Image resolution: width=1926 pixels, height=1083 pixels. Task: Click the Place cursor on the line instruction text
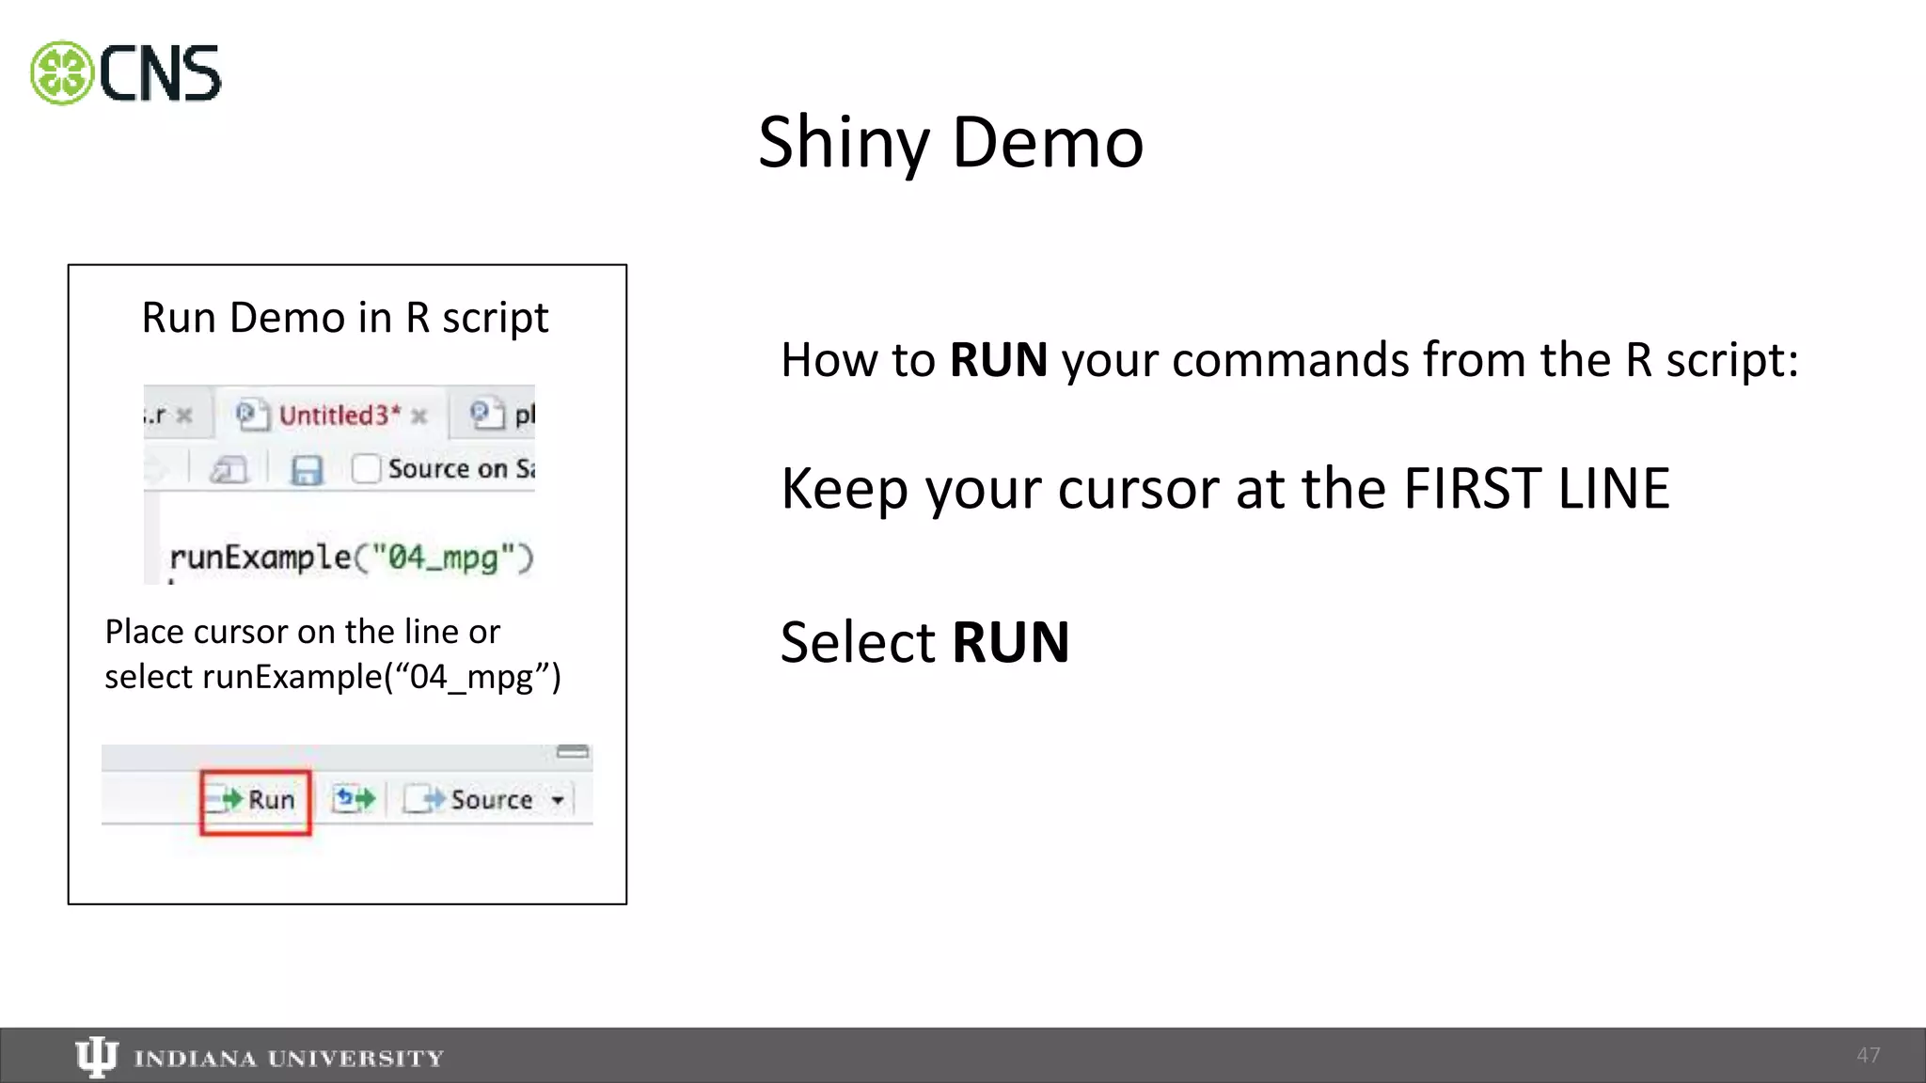pos(332,654)
